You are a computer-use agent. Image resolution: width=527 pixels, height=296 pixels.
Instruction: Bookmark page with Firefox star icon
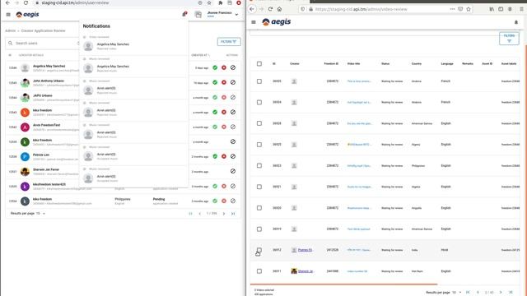click(469, 9)
